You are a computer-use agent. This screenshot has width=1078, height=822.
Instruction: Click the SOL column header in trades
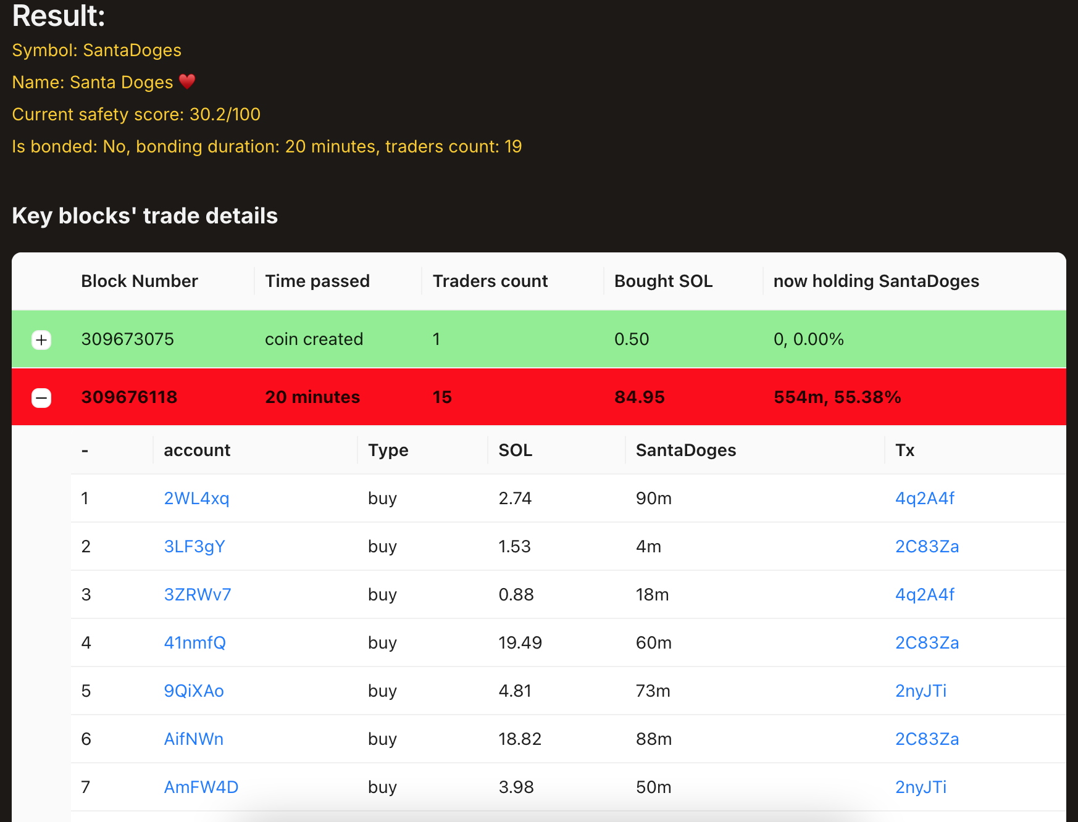515,450
